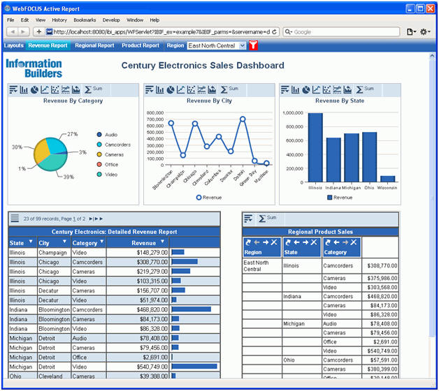The image size is (439, 391).
Task: Click Illinois bar in Revenue By State chart
Action: [x=315, y=148]
